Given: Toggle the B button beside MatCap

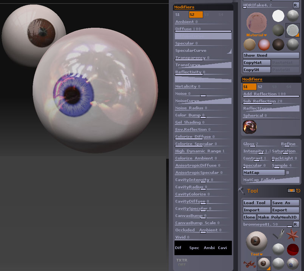Looking at the screenshot, I should 288,172.
